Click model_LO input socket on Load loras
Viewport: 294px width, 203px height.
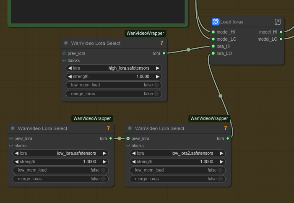pos(213,39)
